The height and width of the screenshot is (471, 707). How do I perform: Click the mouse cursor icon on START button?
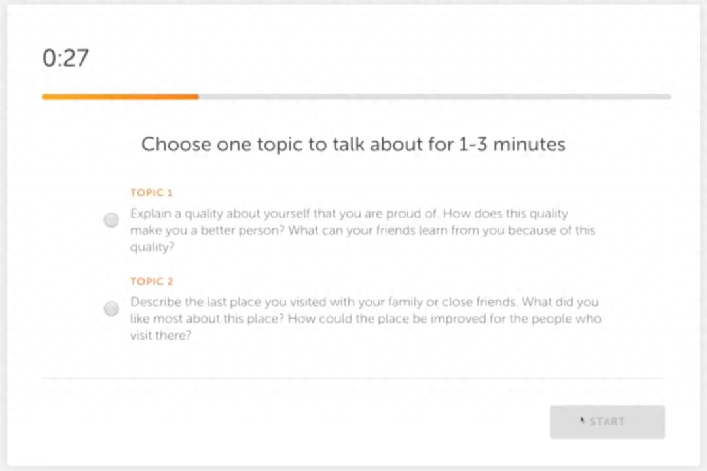[x=582, y=421]
